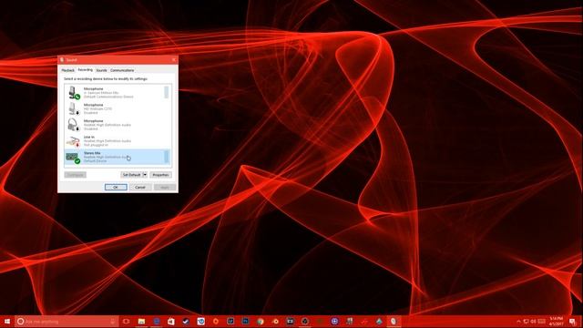The width and height of the screenshot is (583, 328).
Task: Activate the Cortana microphone icon
Action: click(x=113, y=322)
